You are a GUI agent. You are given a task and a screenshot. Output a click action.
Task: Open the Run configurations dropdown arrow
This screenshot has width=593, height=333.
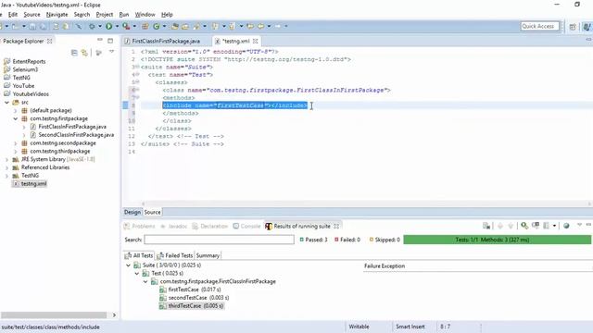pos(117,26)
